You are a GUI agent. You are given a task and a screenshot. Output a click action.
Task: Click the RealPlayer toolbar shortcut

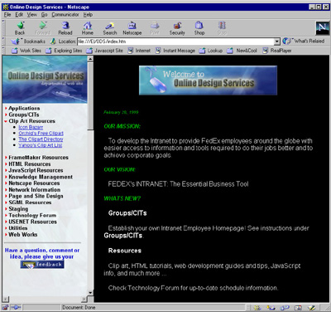[x=277, y=51]
